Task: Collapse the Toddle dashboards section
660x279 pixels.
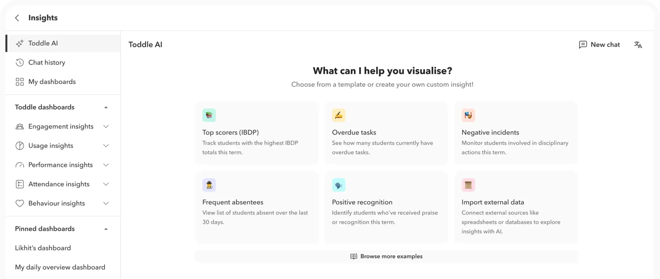Action: [106, 107]
